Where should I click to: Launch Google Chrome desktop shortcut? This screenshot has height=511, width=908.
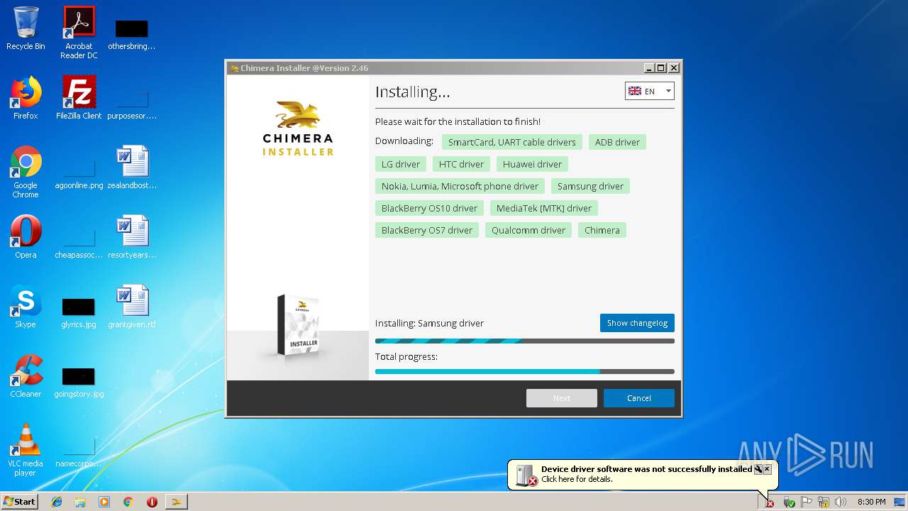[x=26, y=172]
